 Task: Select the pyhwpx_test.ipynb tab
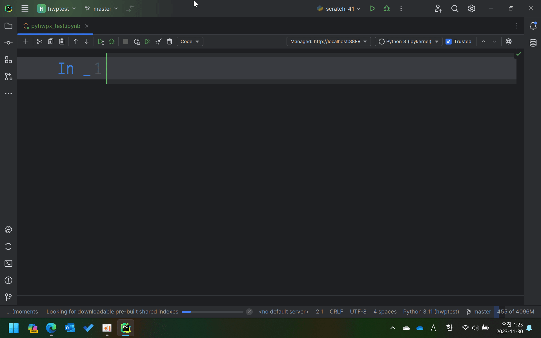(x=56, y=26)
